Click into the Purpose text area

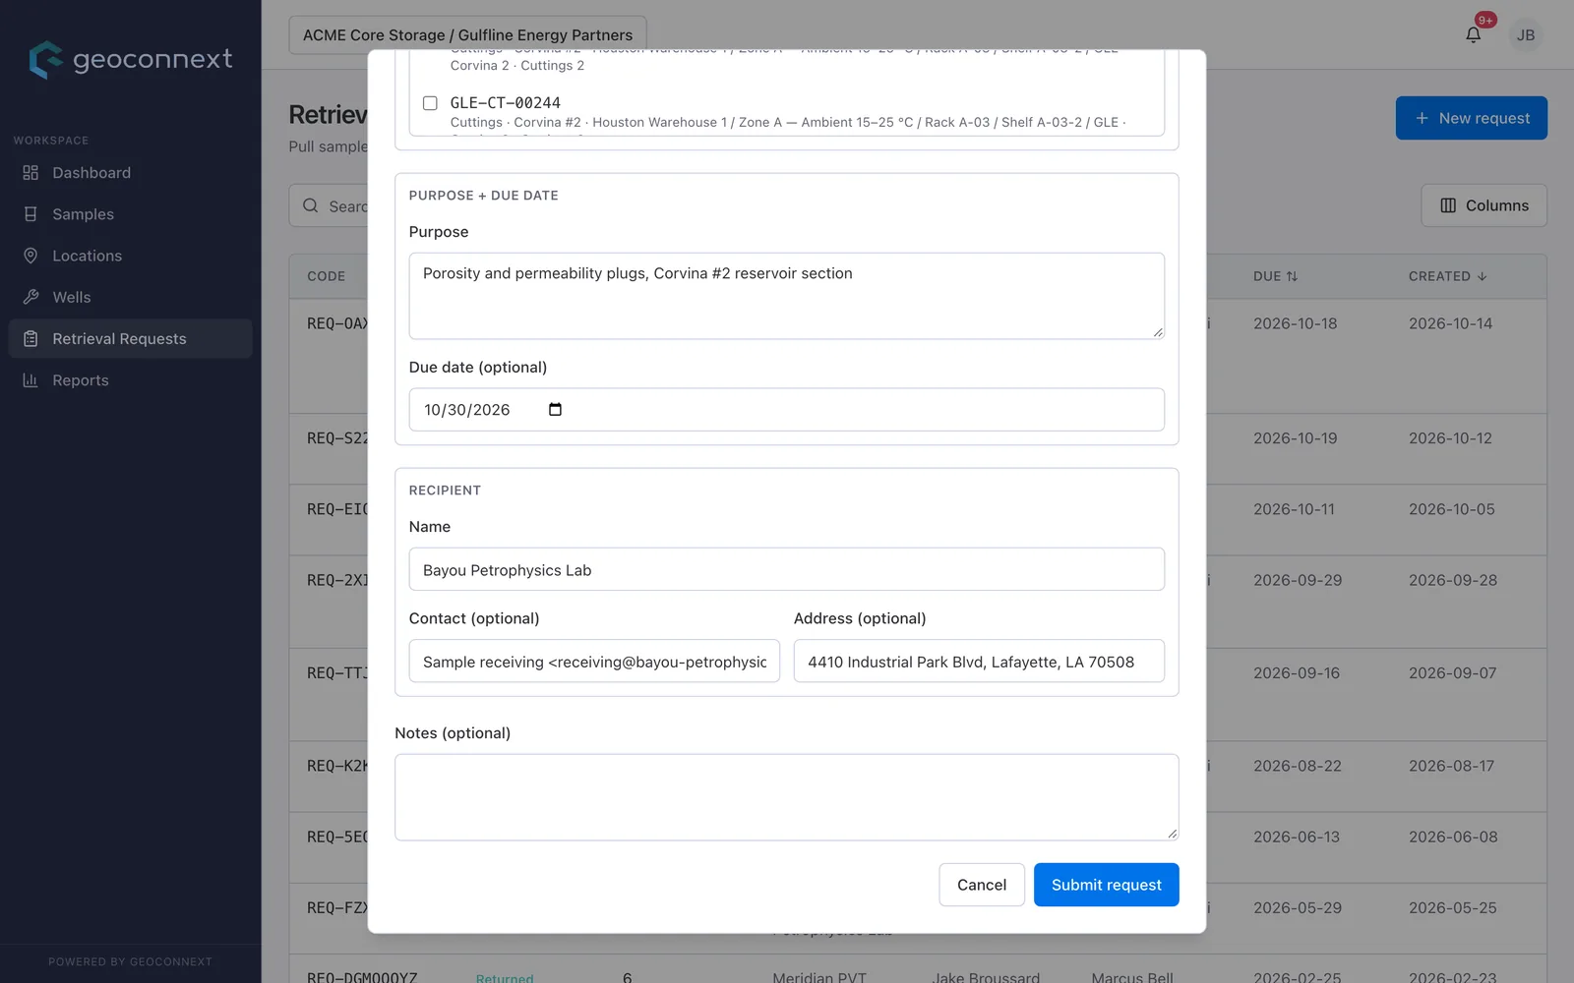(x=786, y=296)
